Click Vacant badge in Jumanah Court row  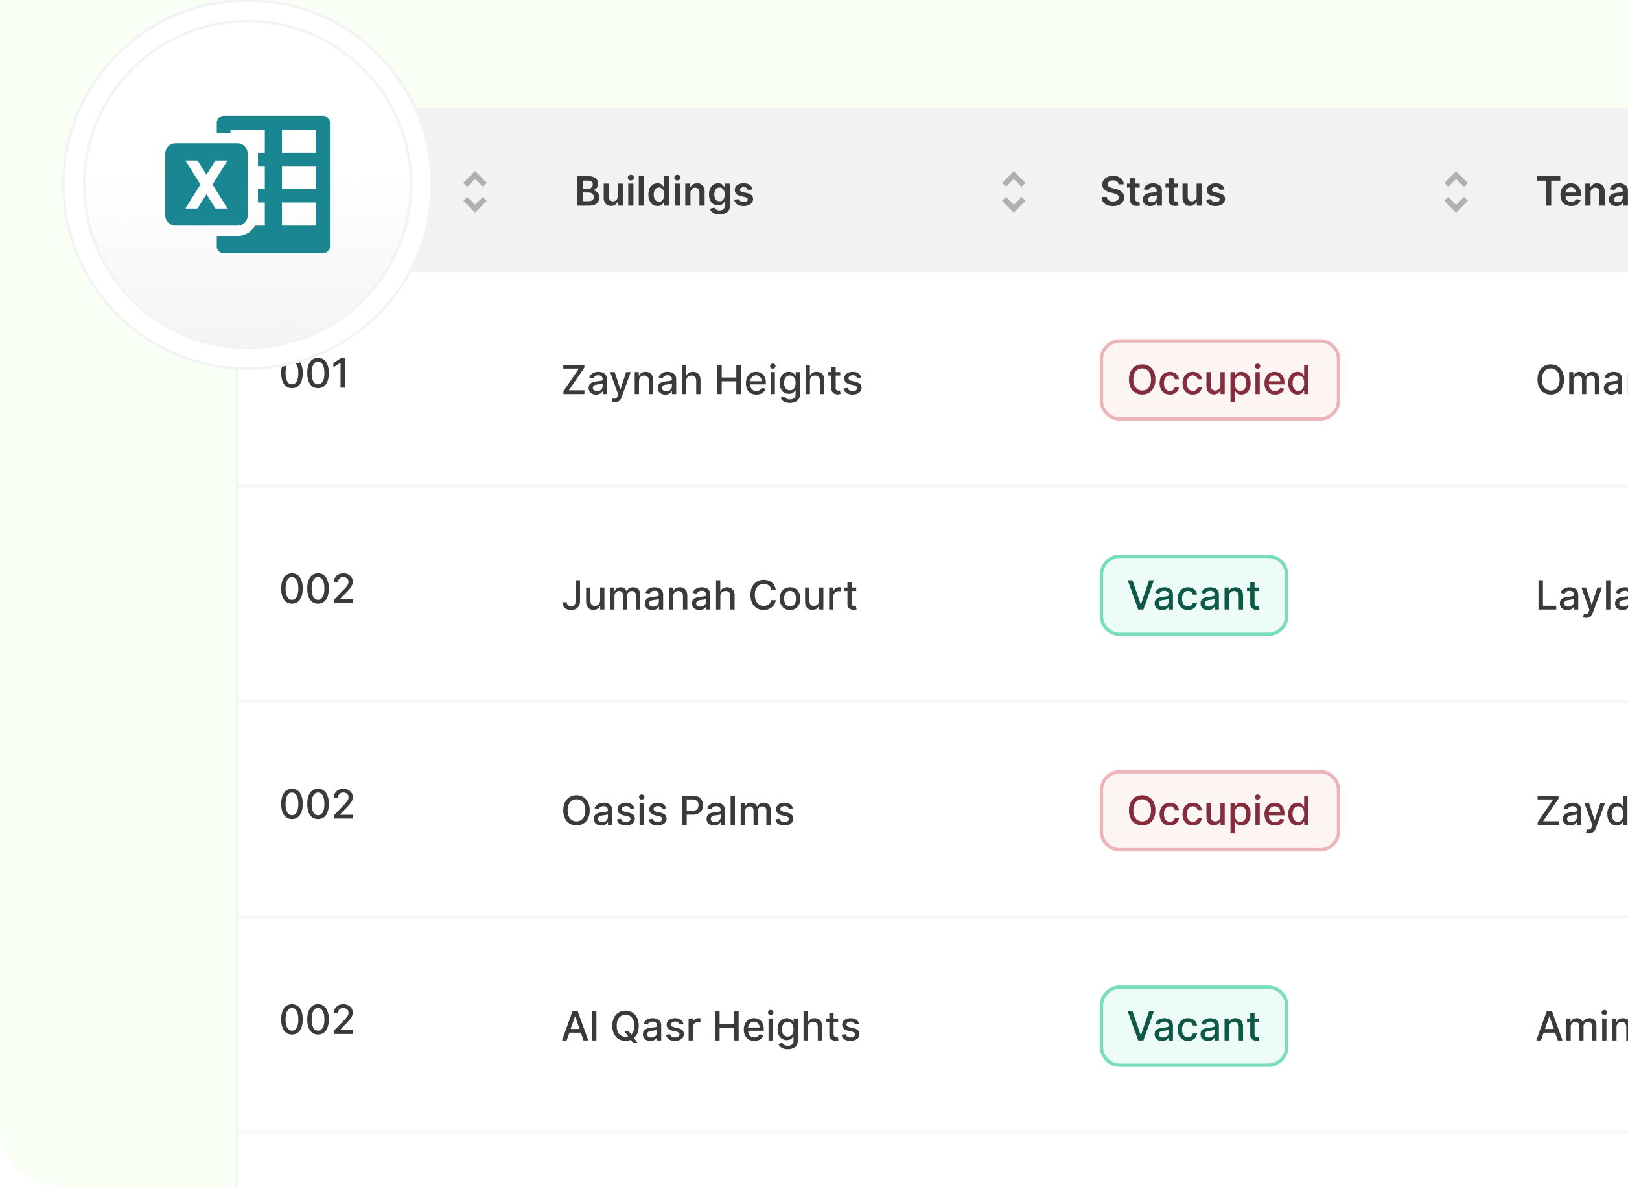[x=1193, y=595]
